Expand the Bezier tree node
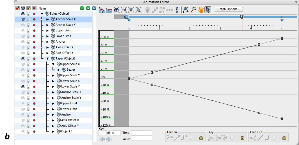Viewport: 299px width, 145px height. point(59,70)
